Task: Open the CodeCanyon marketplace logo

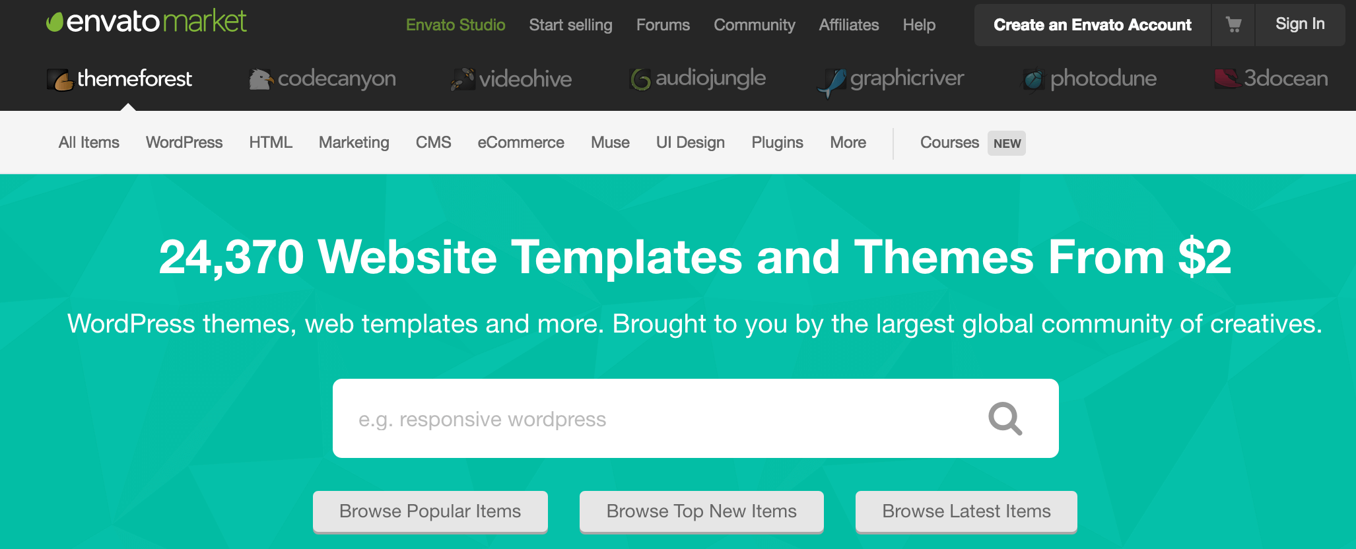Action: click(322, 79)
